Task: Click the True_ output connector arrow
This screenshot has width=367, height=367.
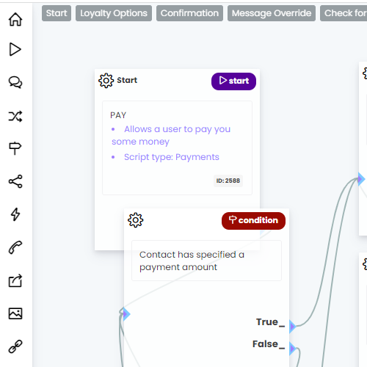Action: (x=293, y=327)
